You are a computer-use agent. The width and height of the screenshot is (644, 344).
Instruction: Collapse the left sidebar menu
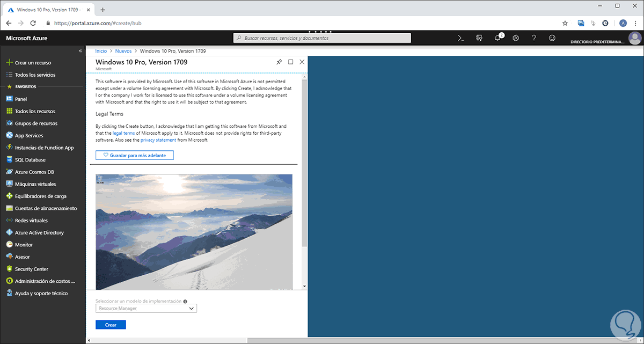click(x=80, y=50)
